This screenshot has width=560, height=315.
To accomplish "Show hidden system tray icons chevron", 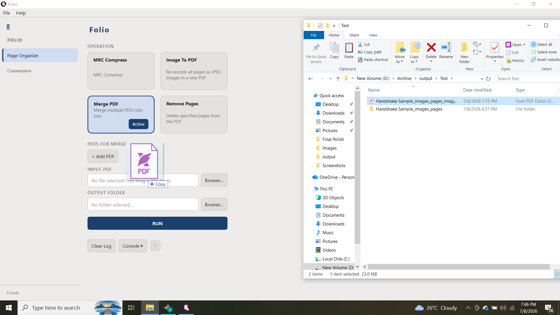I will [x=468, y=308].
